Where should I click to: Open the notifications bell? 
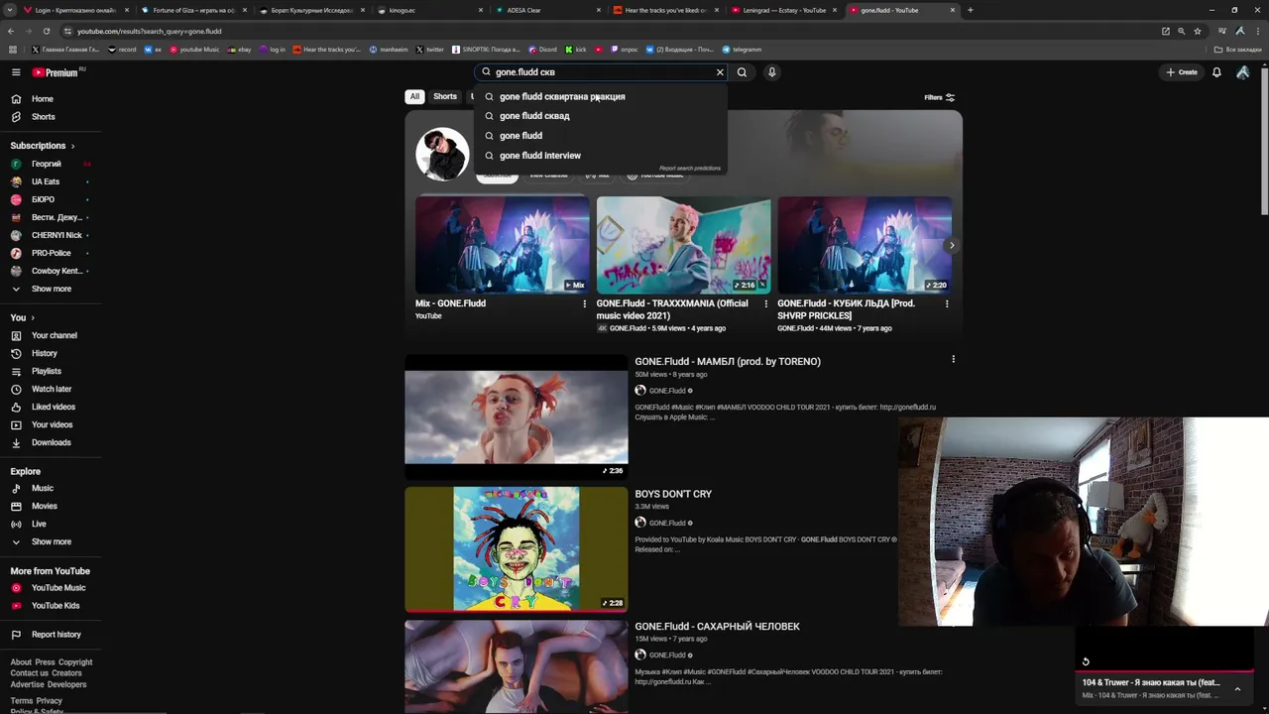(x=1216, y=72)
